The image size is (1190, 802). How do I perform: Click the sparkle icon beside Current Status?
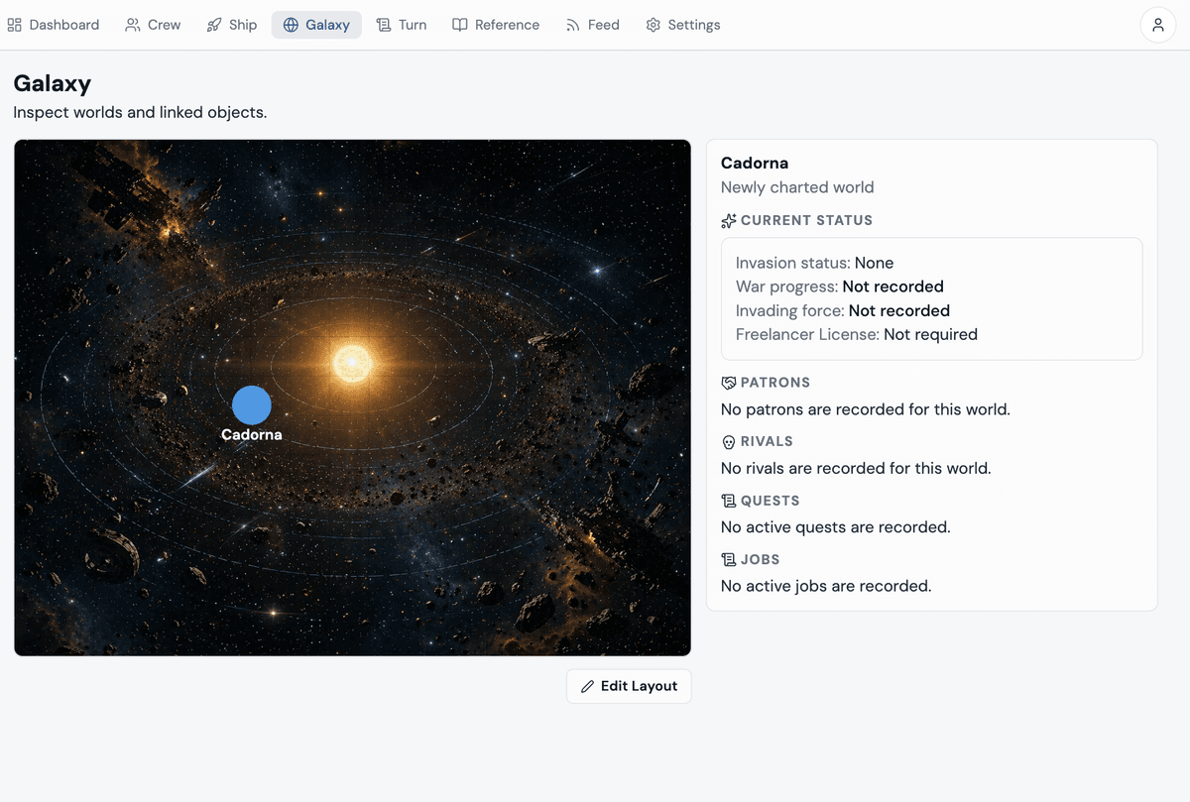[x=729, y=221]
